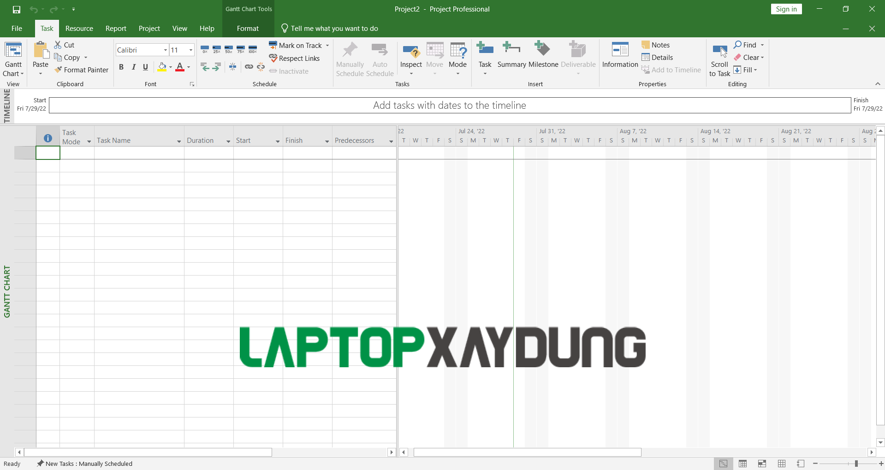Screen dimensions: 885x470
Task: Click Scroll to Task
Action: 719,60
